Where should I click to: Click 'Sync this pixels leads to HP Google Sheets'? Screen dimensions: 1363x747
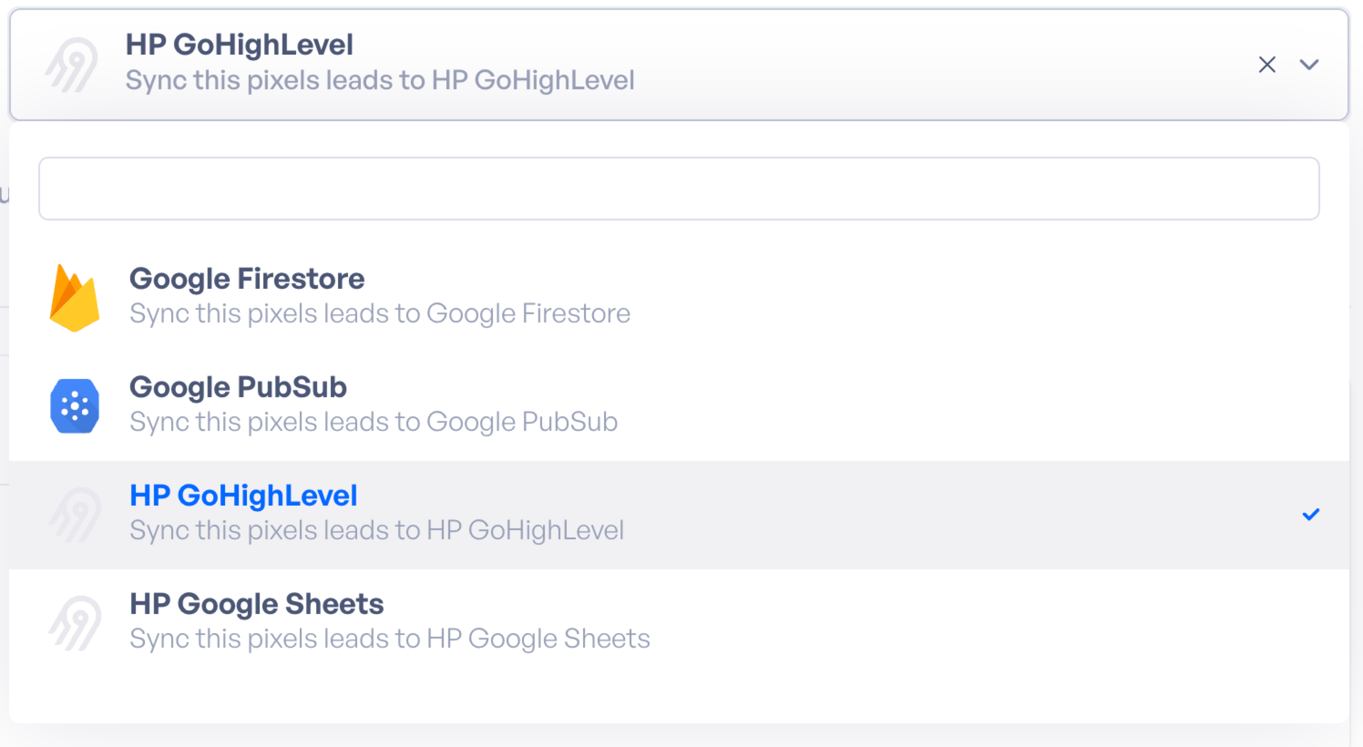pos(390,639)
